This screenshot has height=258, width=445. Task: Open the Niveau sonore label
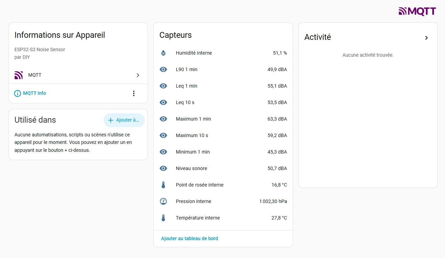pyautogui.click(x=191, y=168)
